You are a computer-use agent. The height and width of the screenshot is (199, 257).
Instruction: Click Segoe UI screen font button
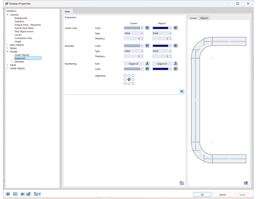point(134,64)
